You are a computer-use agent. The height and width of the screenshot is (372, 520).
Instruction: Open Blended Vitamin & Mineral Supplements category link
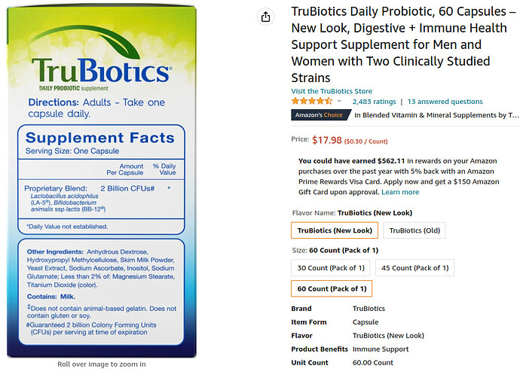point(436,115)
